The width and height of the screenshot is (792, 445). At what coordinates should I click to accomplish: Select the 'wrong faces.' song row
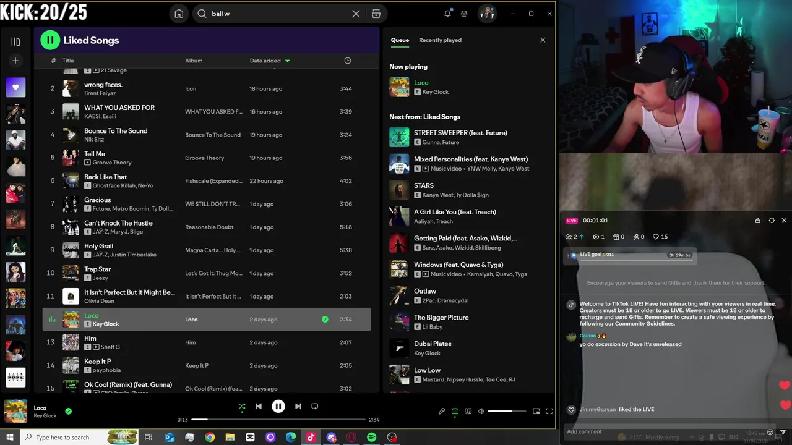[207, 88]
